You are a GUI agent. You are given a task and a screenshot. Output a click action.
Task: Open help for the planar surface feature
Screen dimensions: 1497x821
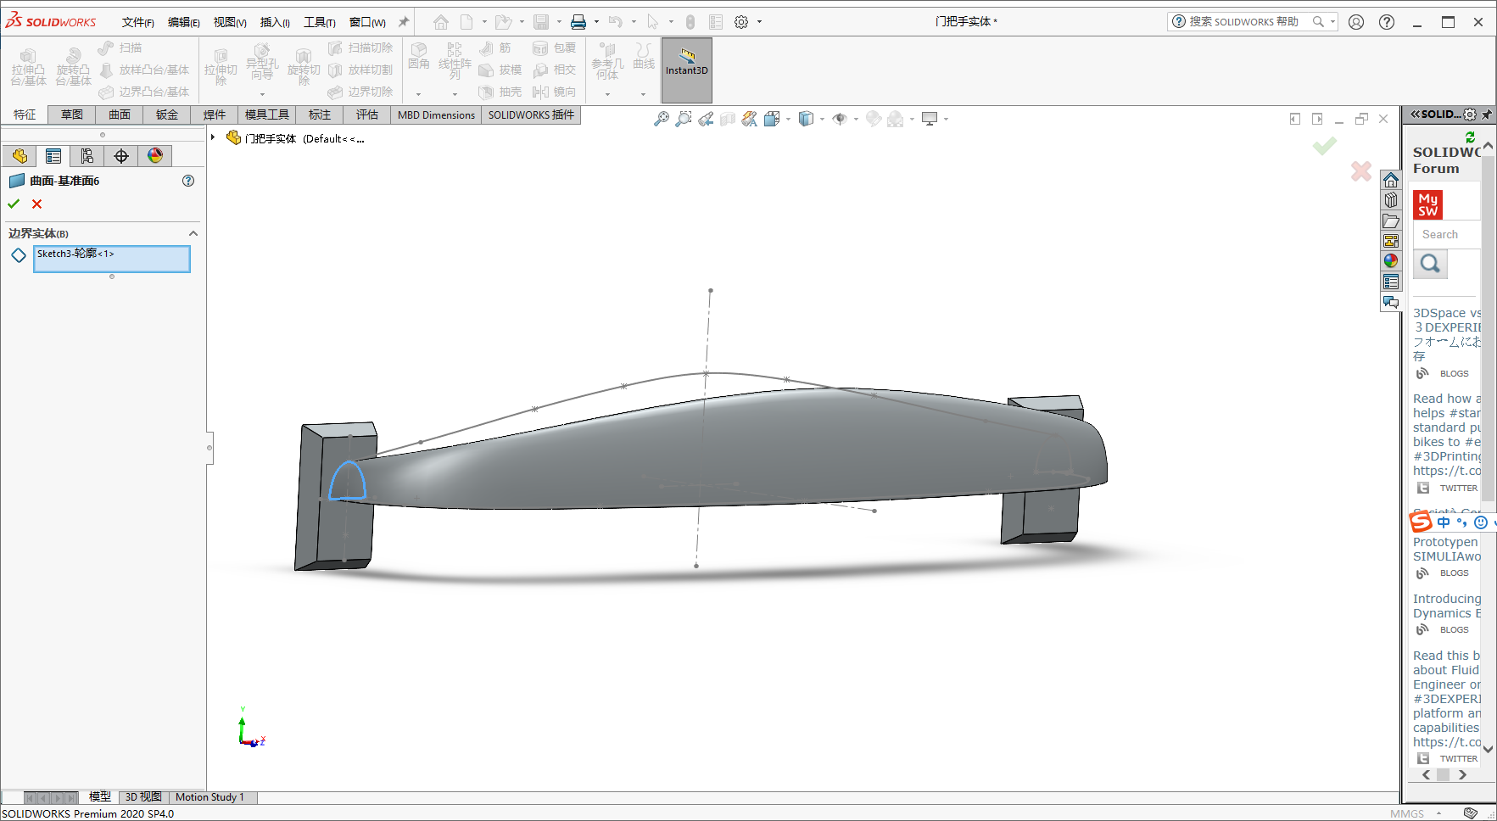pyautogui.click(x=188, y=181)
